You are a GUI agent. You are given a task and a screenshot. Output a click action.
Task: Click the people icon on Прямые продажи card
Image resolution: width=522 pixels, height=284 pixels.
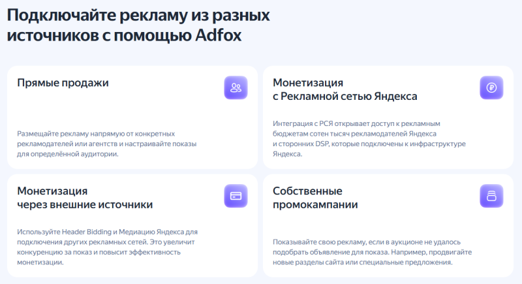(236, 87)
